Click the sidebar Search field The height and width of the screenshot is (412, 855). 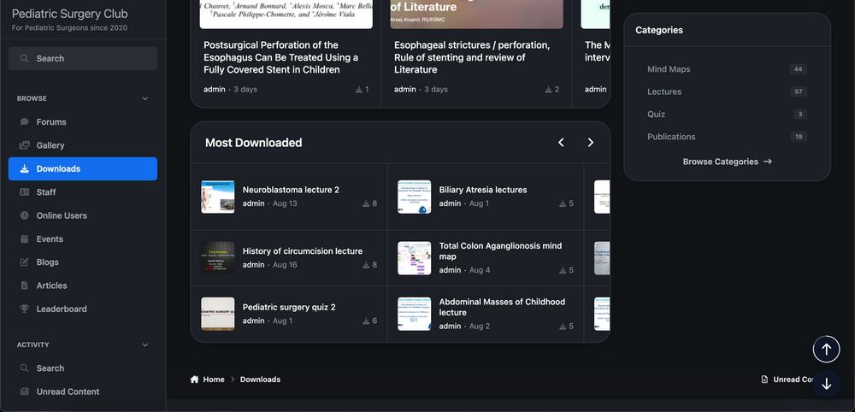[83, 58]
